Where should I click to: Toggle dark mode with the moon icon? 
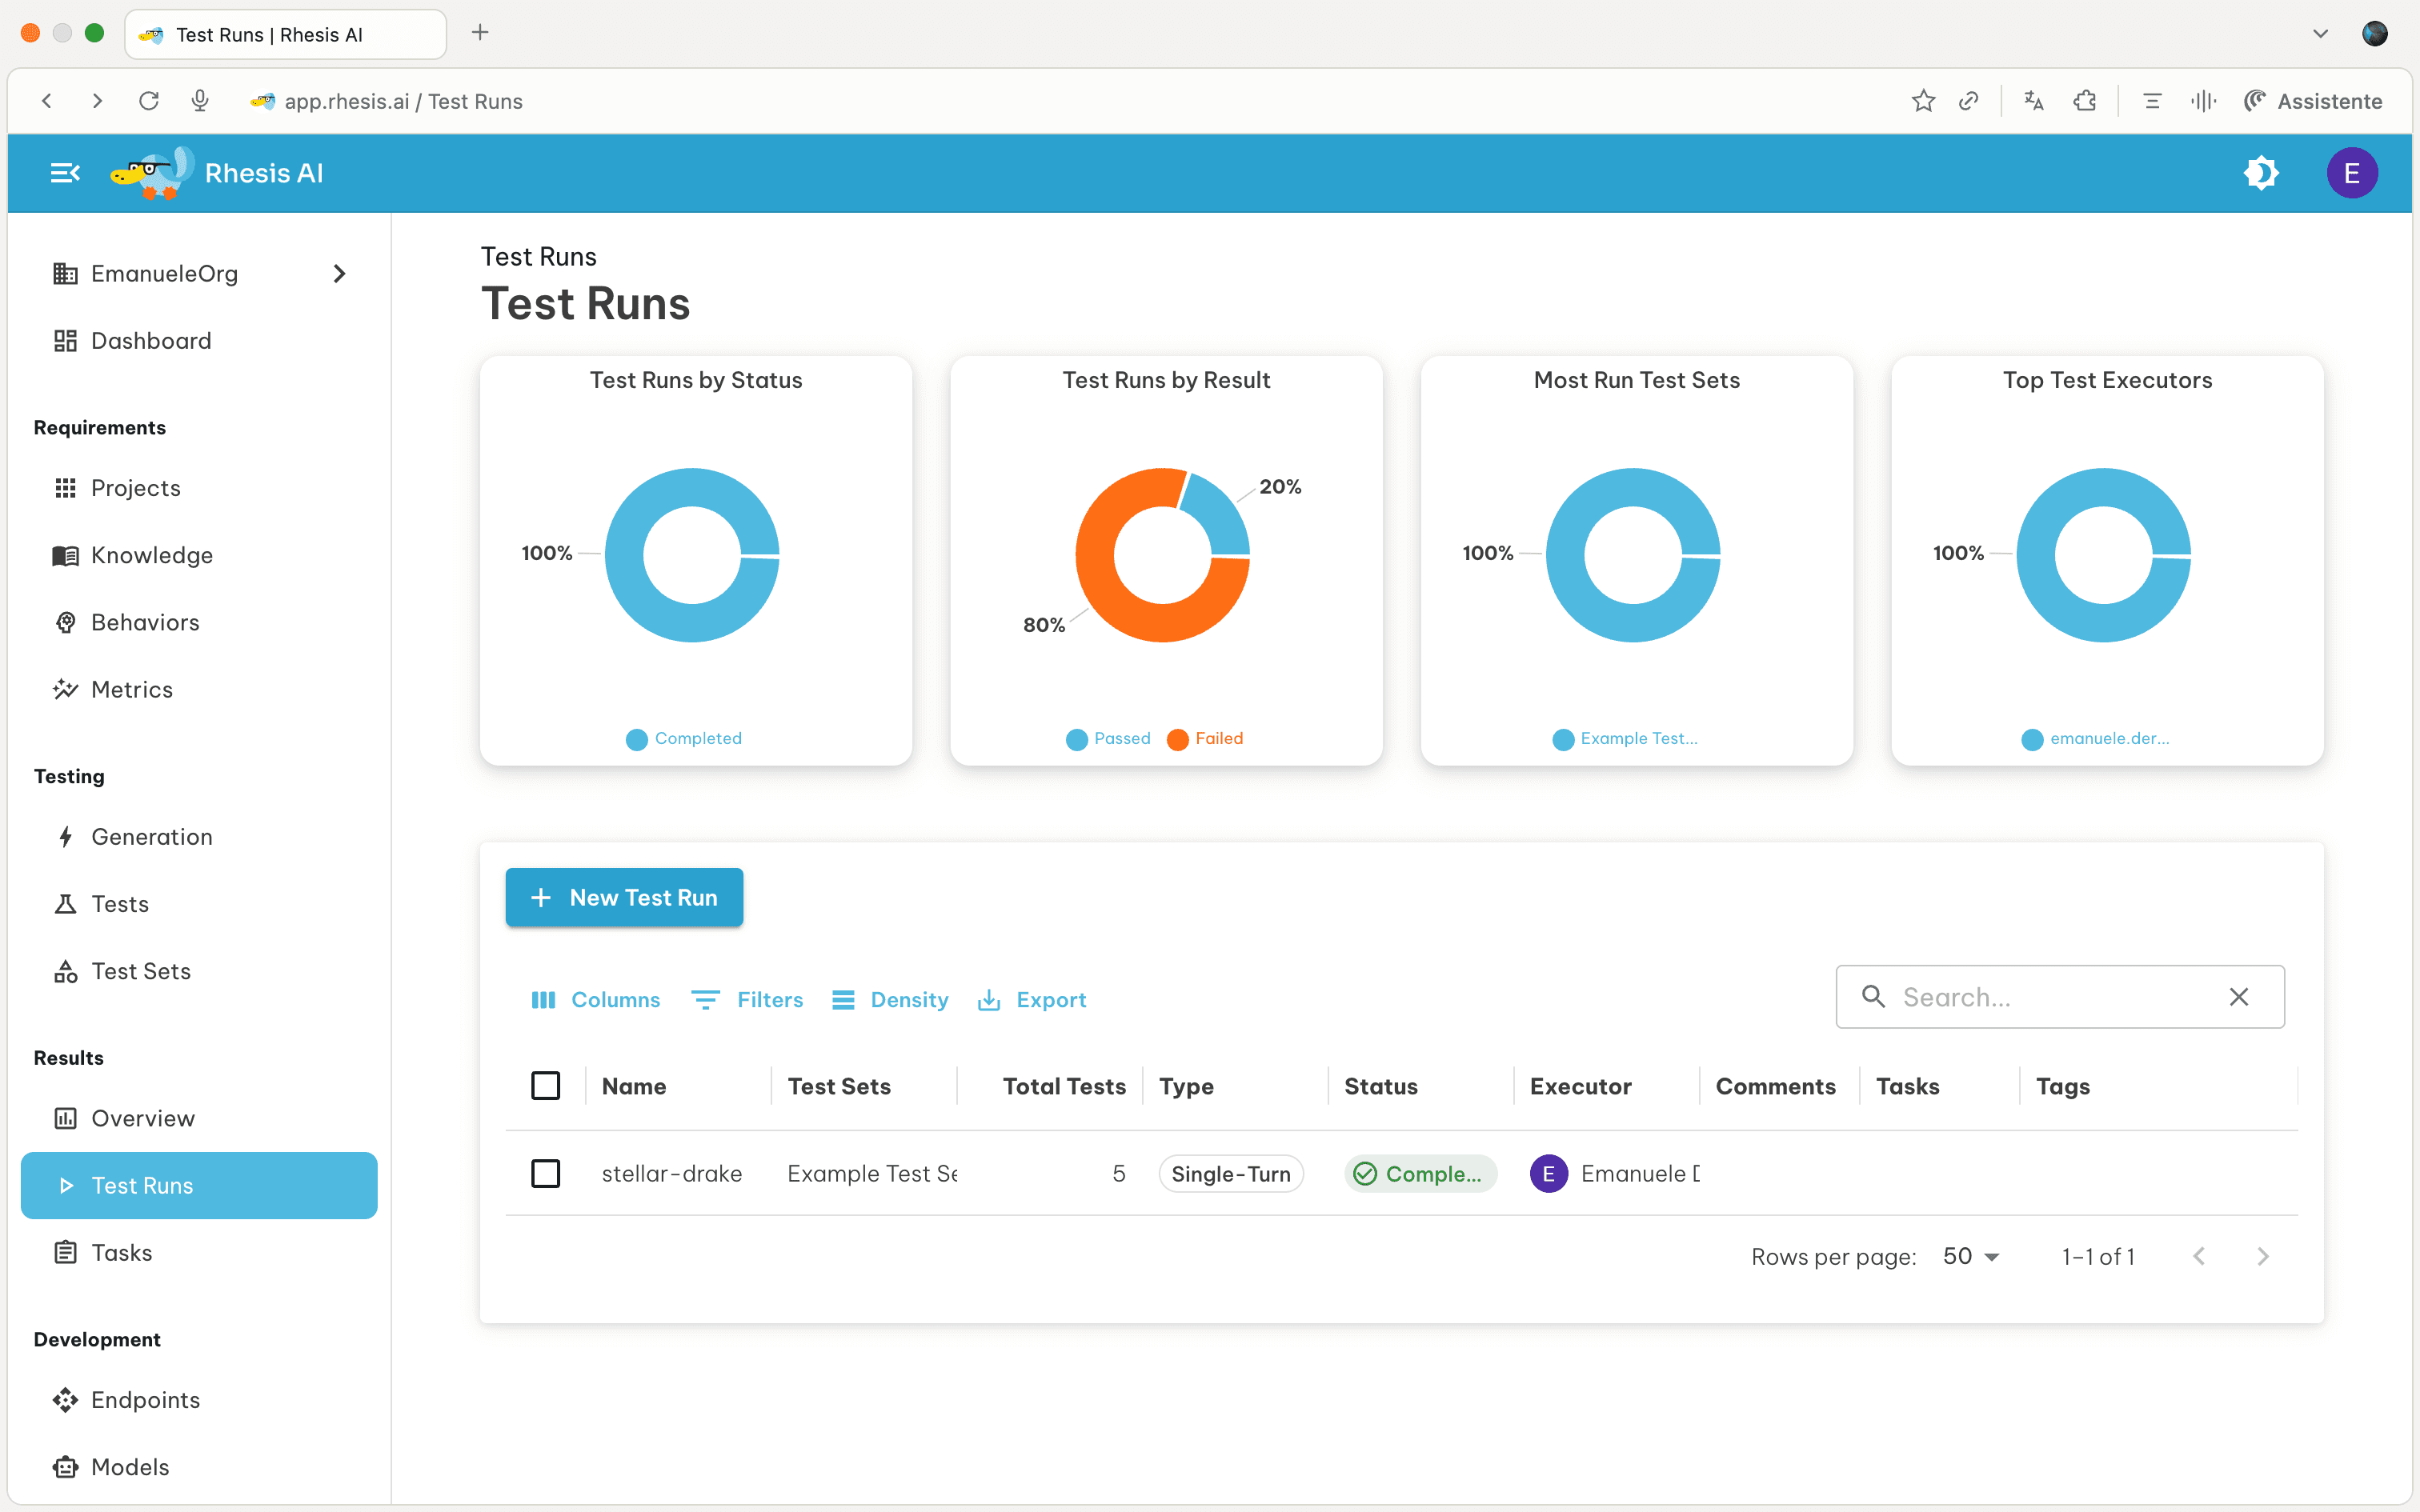click(x=2262, y=172)
